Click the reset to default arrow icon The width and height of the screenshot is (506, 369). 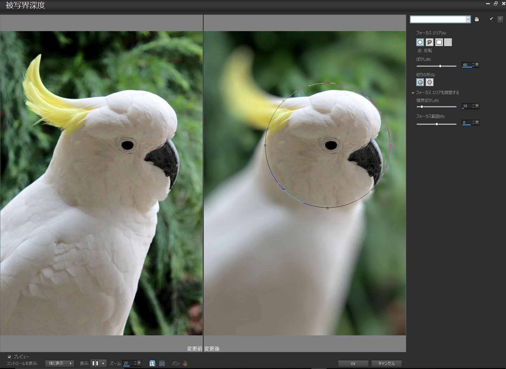point(492,19)
